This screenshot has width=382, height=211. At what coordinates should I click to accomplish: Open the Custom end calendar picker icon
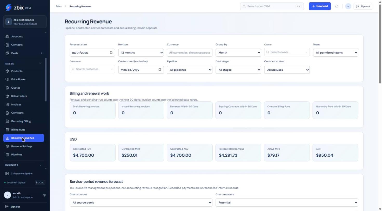tap(160, 69)
